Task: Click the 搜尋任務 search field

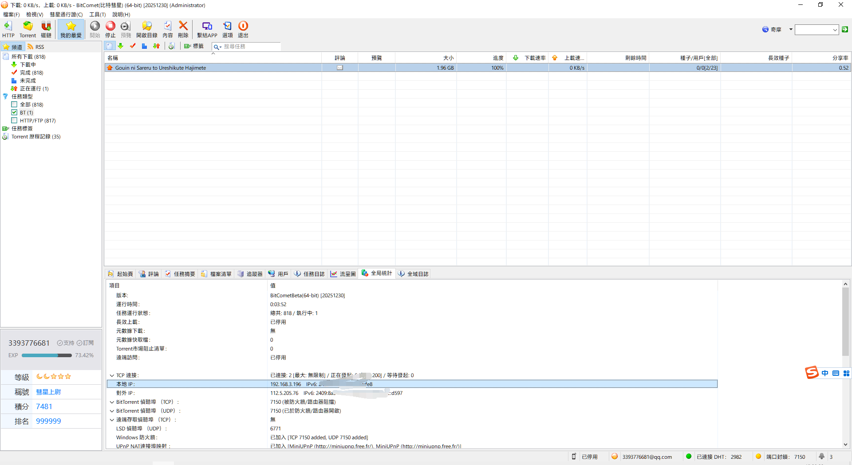Action: pyautogui.click(x=251, y=47)
